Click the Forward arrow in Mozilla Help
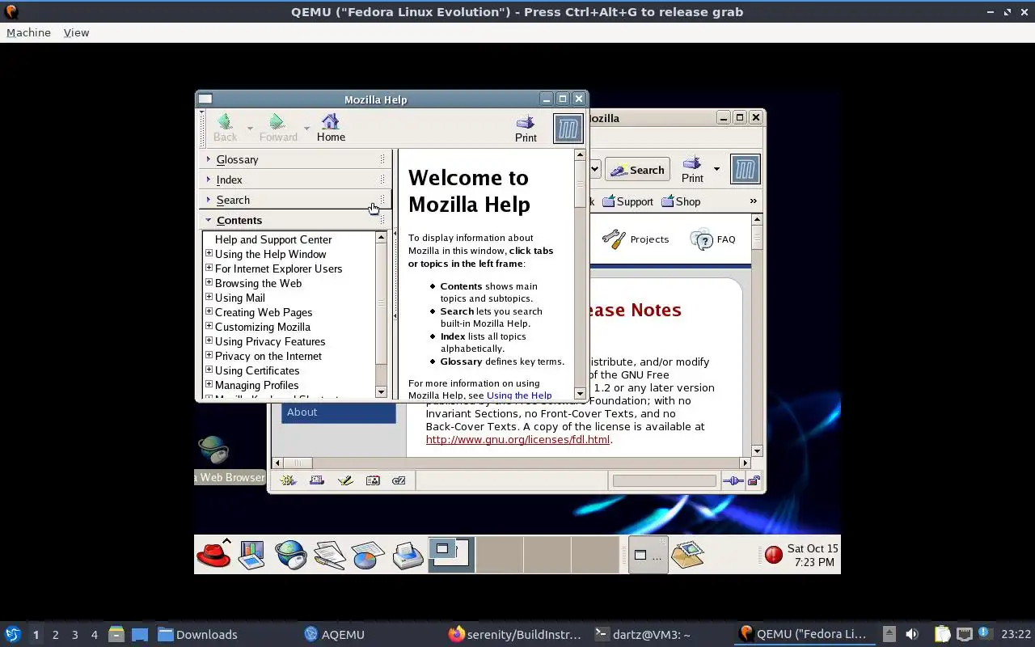Image resolution: width=1035 pixels, height=647 pixels. pyautogui.click(x=278, y=128)
